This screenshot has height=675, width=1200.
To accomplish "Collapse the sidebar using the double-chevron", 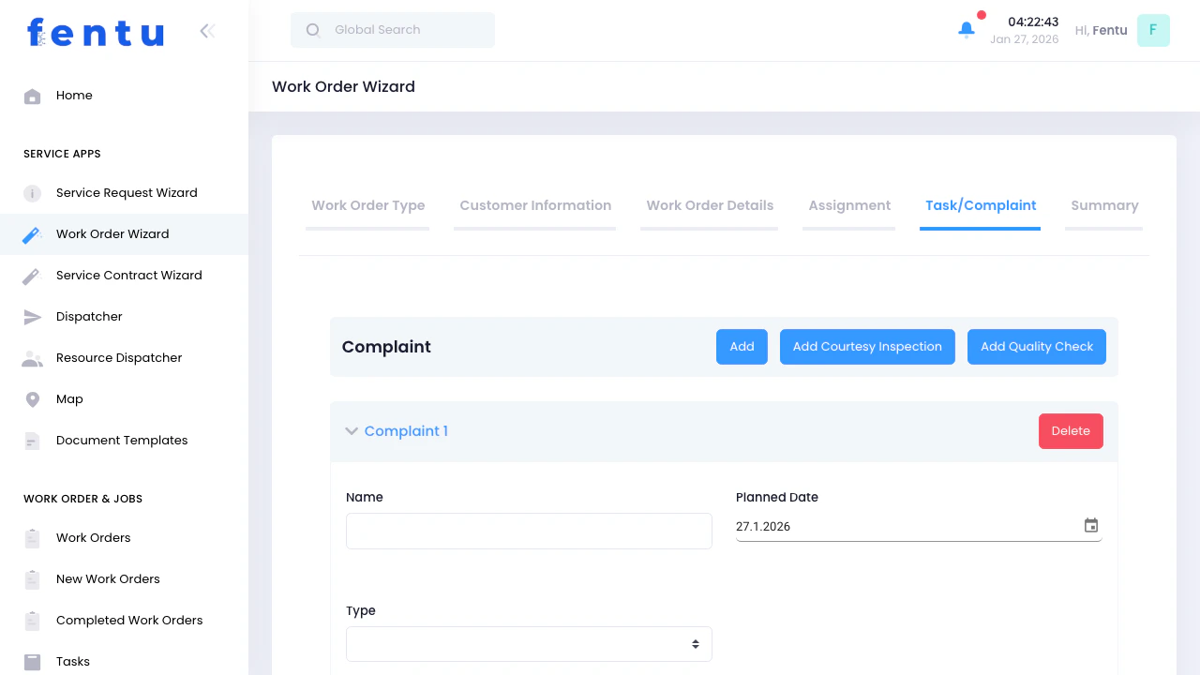I will tap(206, 30).
